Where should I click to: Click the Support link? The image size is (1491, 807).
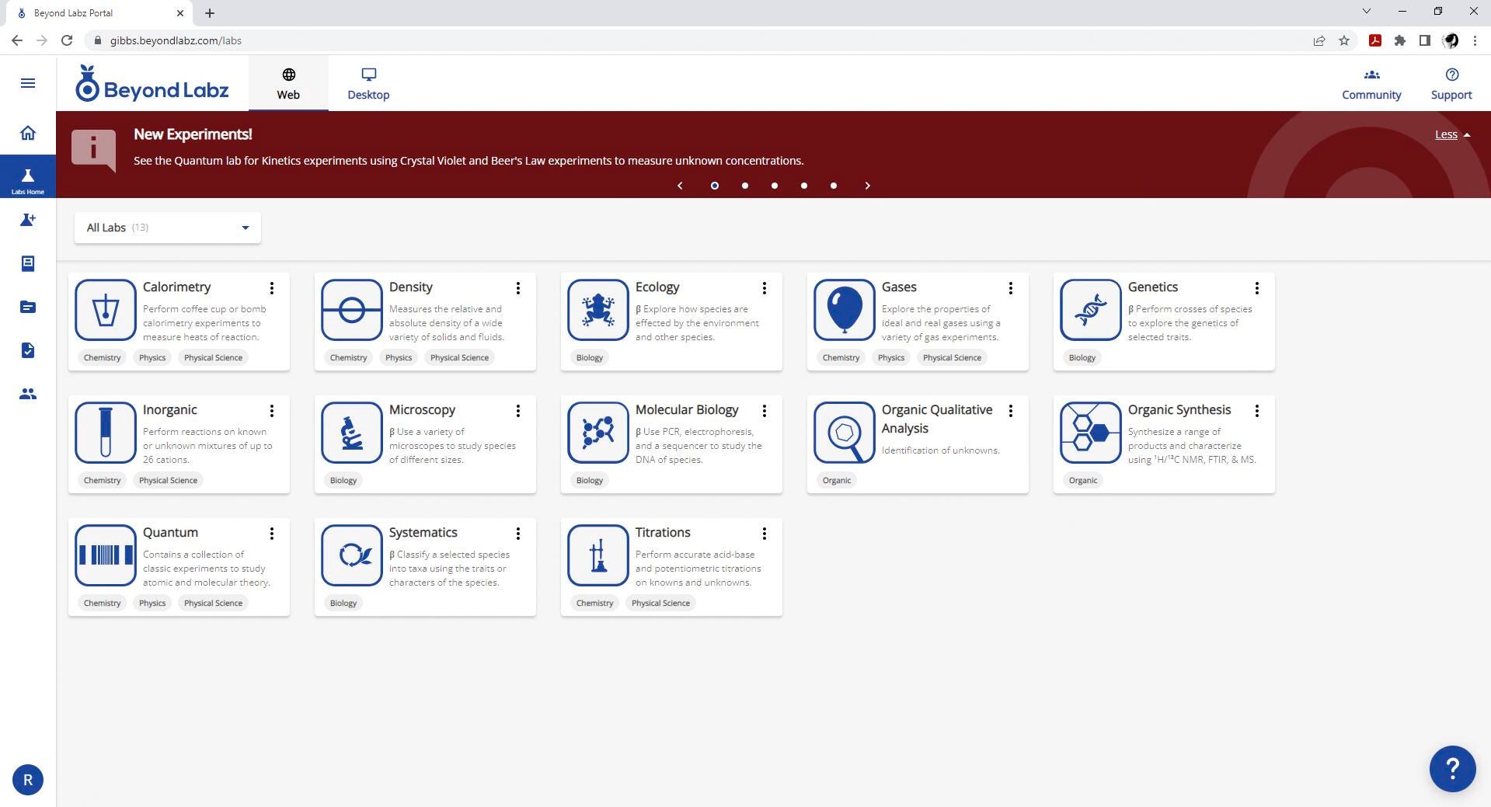1451,84
